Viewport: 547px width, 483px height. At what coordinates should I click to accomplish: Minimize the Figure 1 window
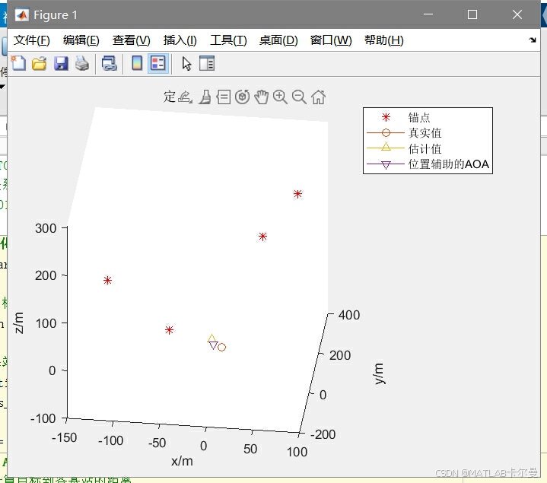[x=428, y=14]
